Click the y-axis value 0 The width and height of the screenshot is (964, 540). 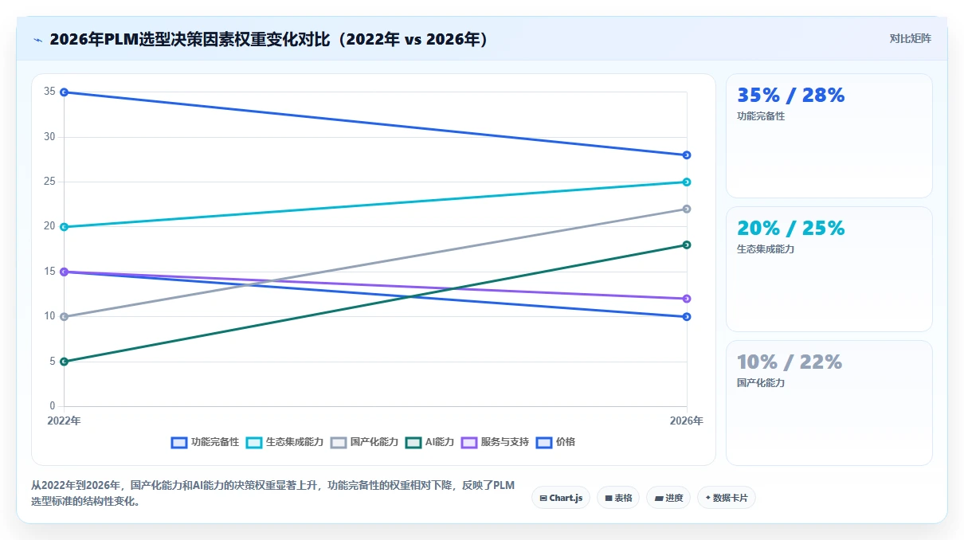coord(53,406)
